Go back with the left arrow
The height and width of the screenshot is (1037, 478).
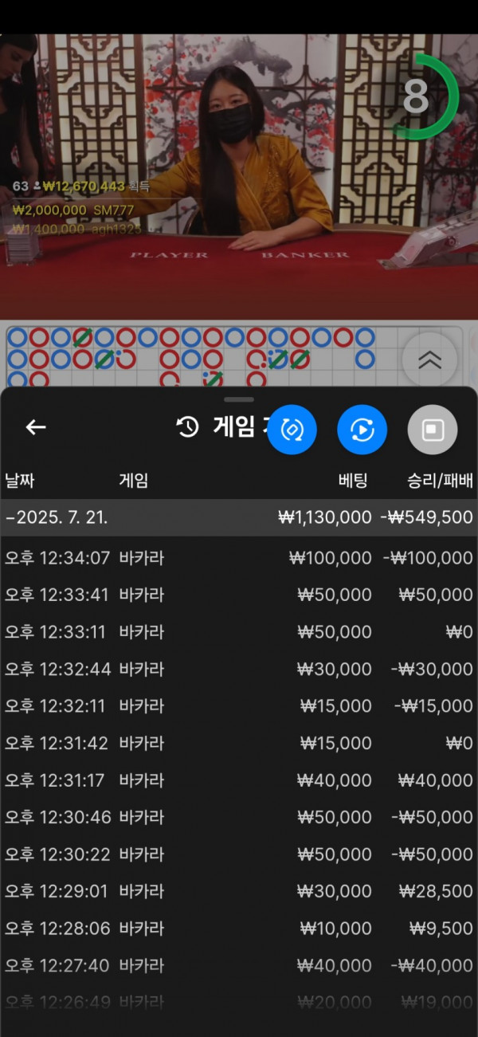36,428
